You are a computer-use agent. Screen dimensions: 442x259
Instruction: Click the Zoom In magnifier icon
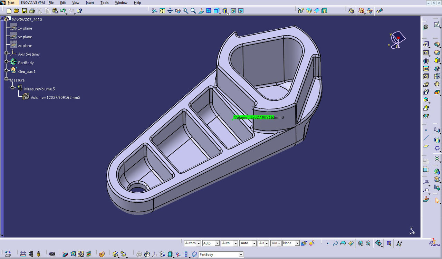[185, 11]
